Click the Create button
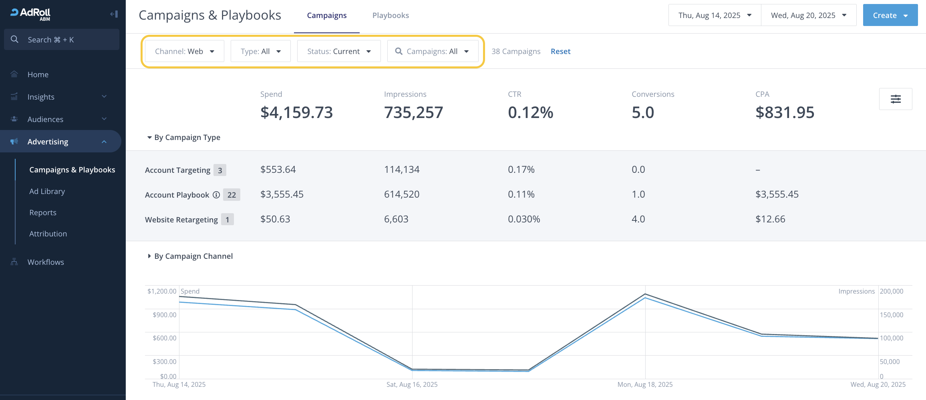The height and width of the screenshot is (400, 926). (x=890, y=15)
